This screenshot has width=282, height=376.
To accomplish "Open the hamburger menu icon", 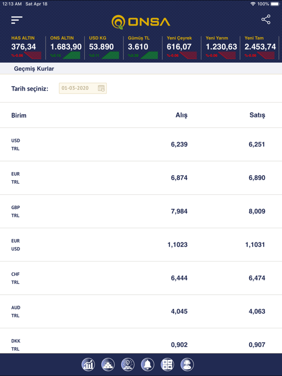I will pyautogui.click(x=17, y=20).
